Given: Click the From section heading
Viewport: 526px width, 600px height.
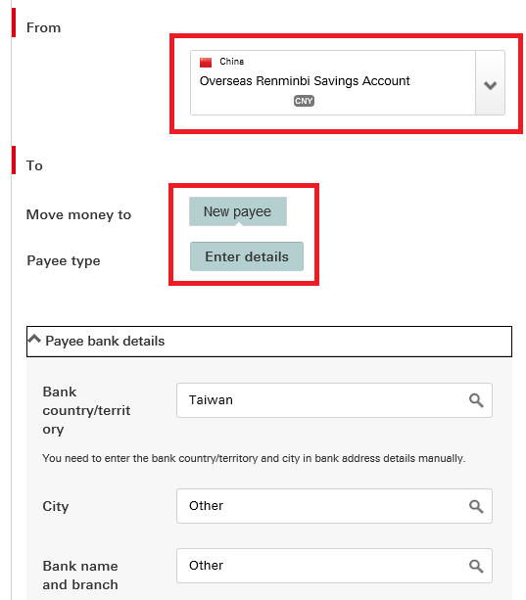Looking at the screenshot, I should (x=44, y=28).
